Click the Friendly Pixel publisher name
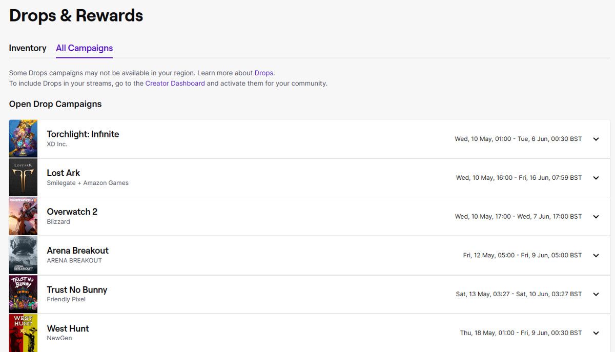 click(x=66, y=299)
